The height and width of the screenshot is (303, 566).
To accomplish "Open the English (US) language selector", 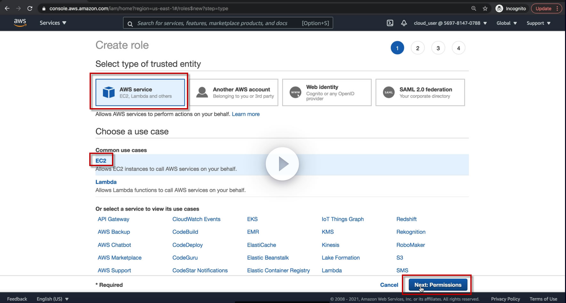I will [x=52, y=299].
